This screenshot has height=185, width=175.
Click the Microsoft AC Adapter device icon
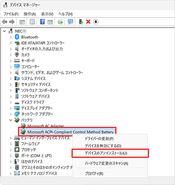click(x=23, y=126)
